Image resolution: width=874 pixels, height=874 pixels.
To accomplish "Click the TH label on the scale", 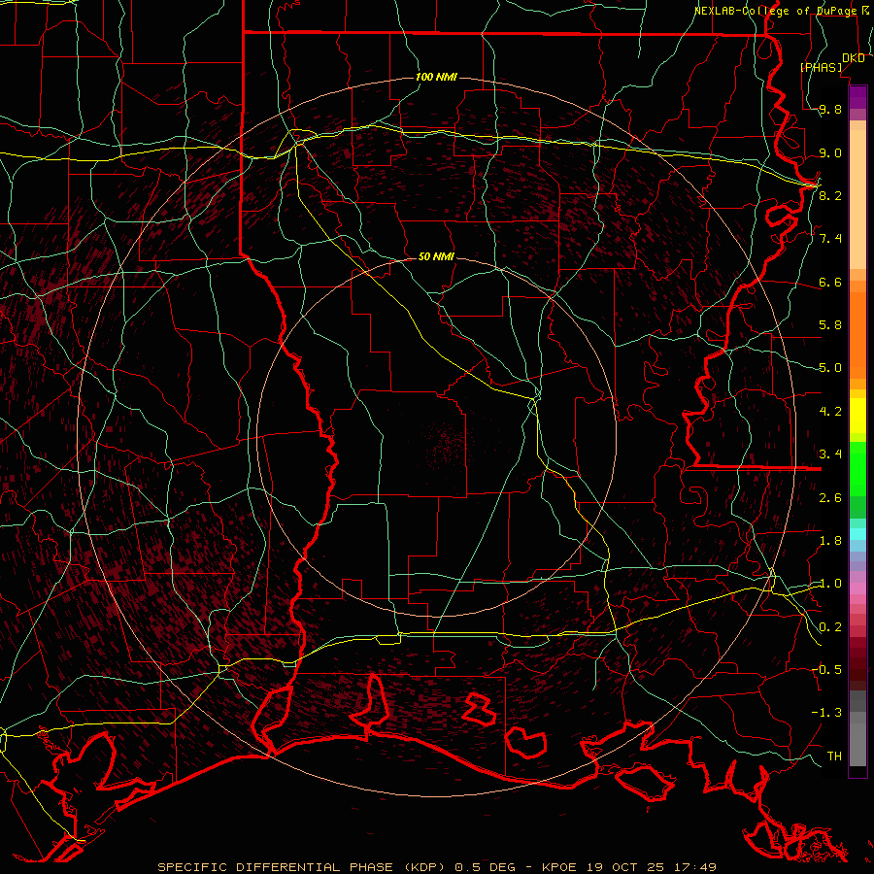I will 834,756.
